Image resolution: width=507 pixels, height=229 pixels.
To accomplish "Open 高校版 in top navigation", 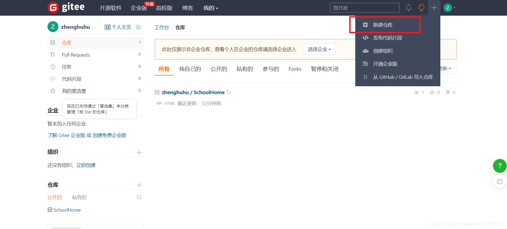I will pos(164,8).
